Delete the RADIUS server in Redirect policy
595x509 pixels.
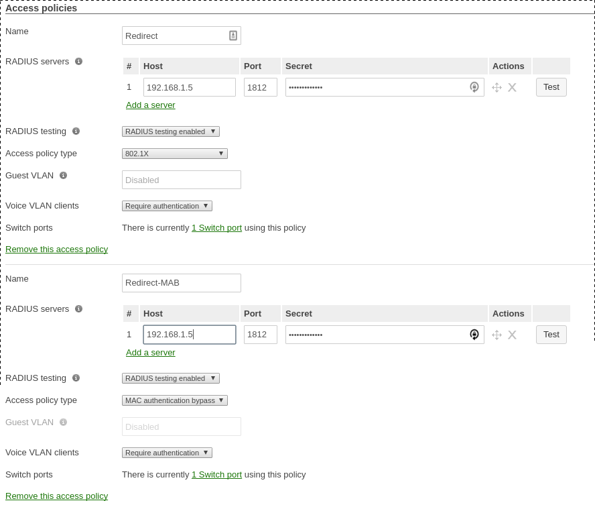coord(512,87)
